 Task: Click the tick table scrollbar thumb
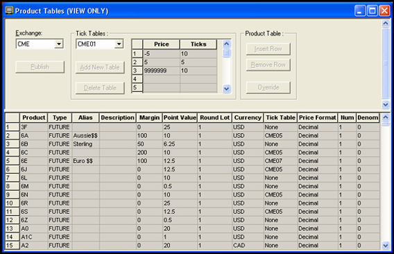click(x=226, y=53)
